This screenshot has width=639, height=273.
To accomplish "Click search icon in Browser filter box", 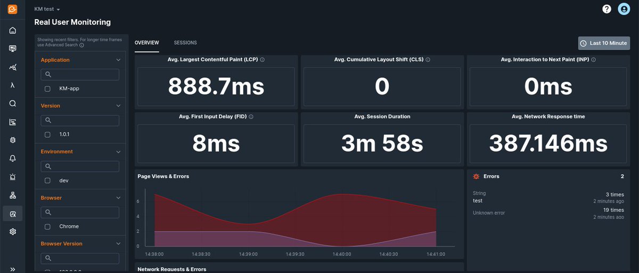I will 48,212.
